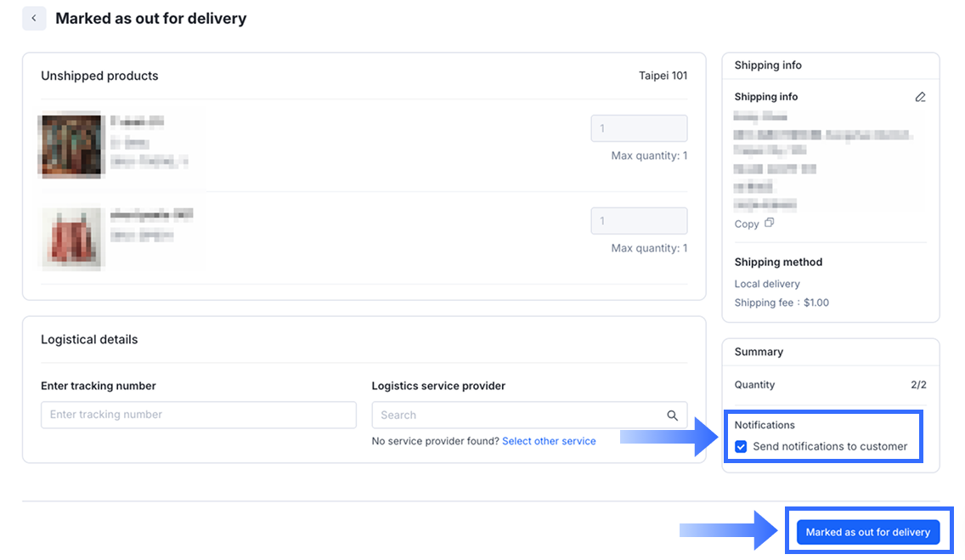
Task: Click second product's quantity field
Action: coord(639,221)
